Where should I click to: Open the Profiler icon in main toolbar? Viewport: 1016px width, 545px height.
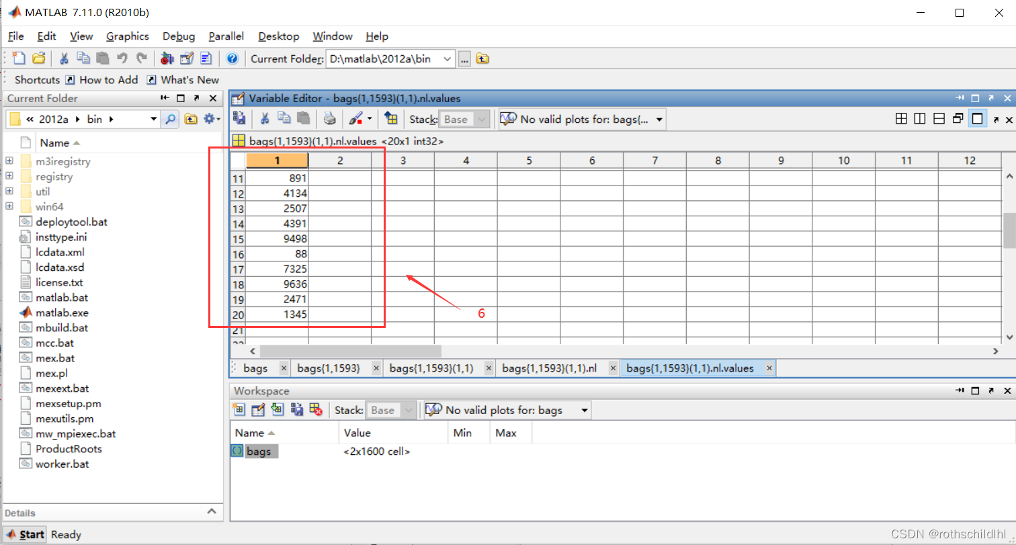pyautogui.click(x=206, y=58)
